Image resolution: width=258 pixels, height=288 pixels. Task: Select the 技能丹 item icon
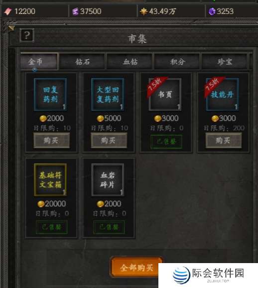(222, 94)
